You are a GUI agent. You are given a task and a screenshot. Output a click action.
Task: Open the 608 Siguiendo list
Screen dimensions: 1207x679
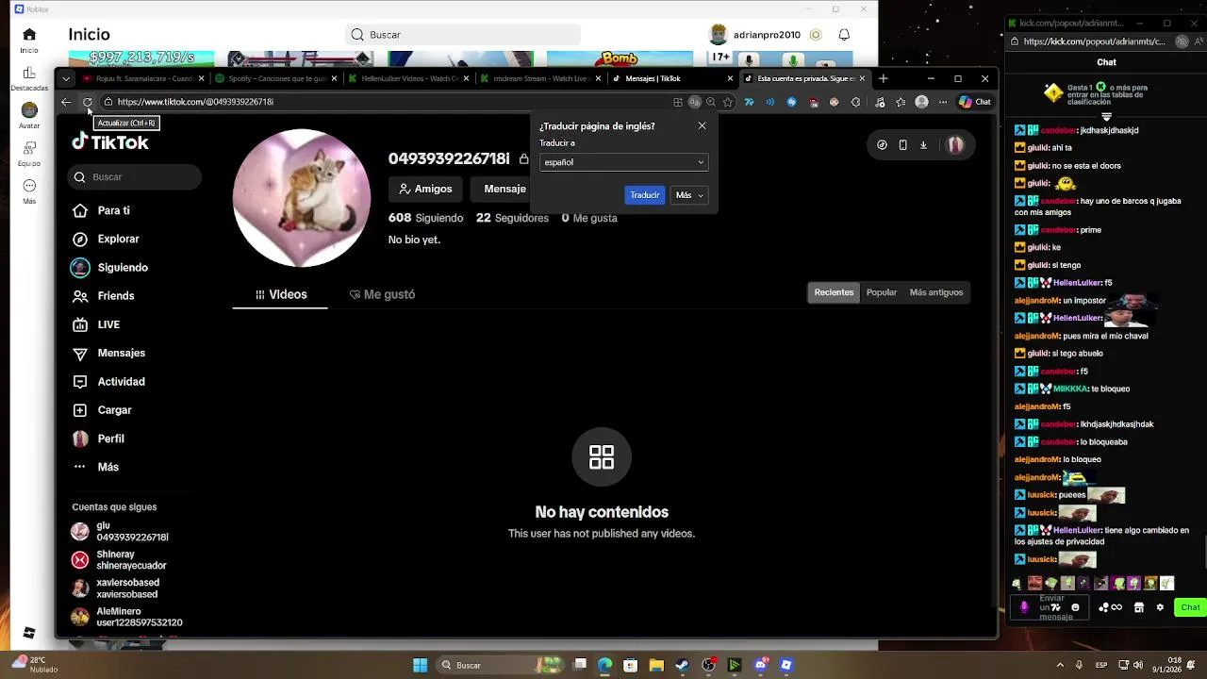(x=425, y=218)
